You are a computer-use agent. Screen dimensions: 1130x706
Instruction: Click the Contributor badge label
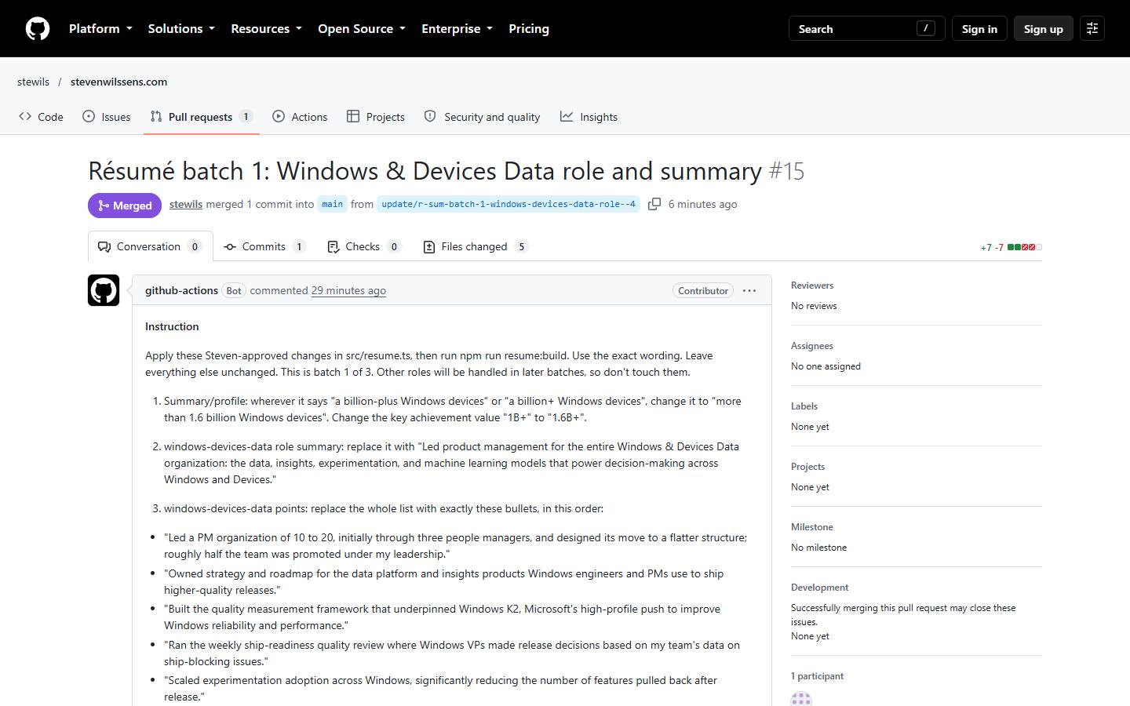703,290
